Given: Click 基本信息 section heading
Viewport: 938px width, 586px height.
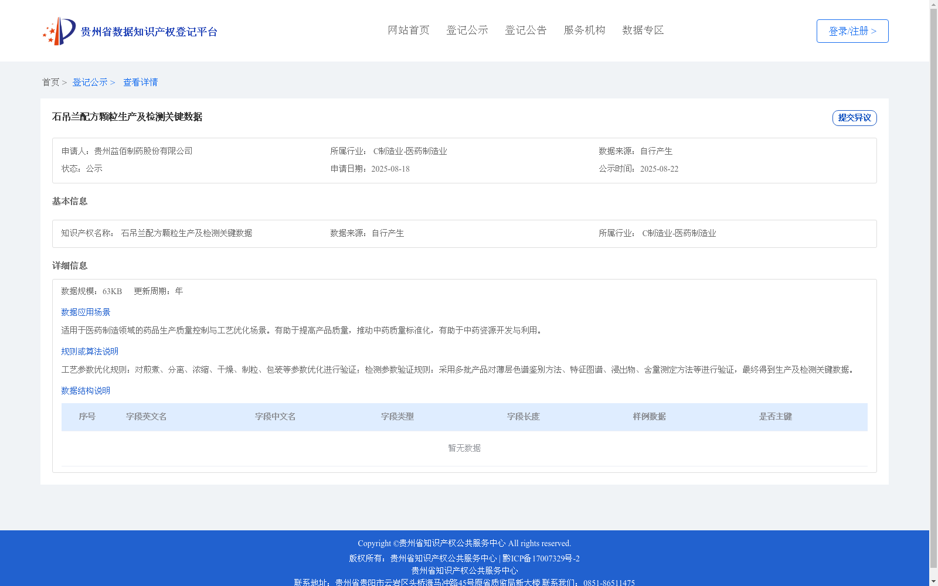Looking at the screenshot, I should click(70, 202).
